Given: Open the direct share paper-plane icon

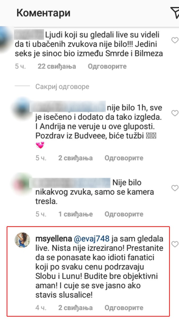Looking at the screenshot, I should (175, 13).
